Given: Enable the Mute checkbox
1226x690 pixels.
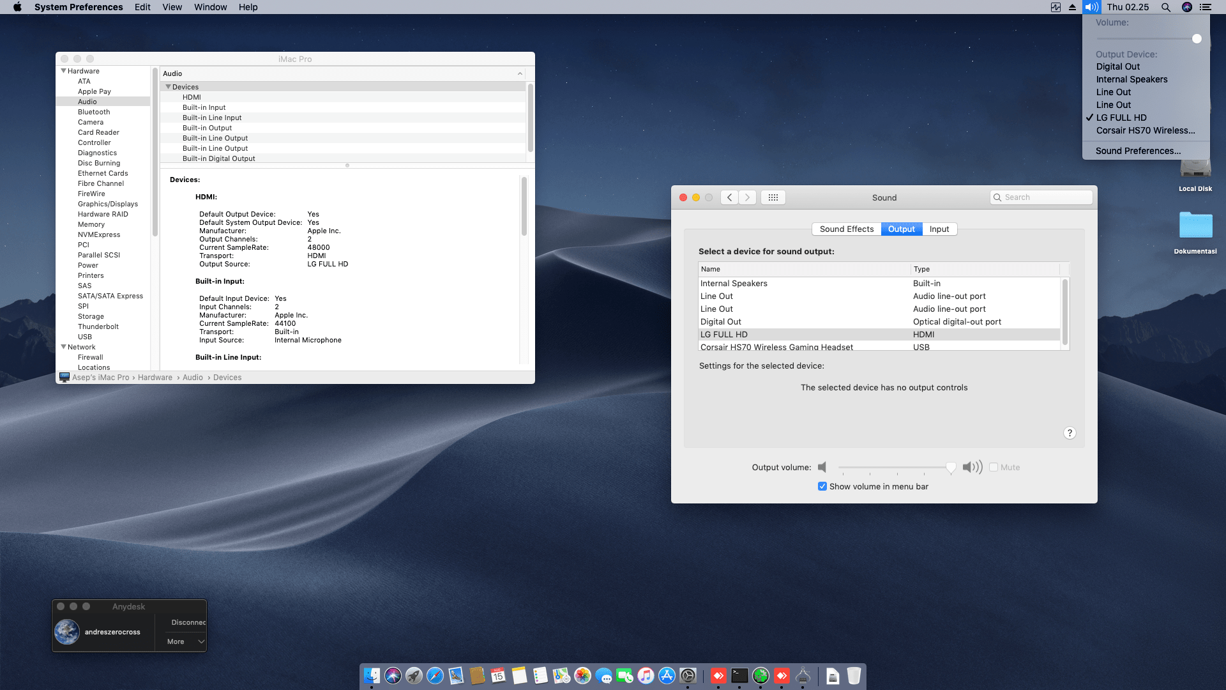Looking at the screenshot, I should coord(994,467).
